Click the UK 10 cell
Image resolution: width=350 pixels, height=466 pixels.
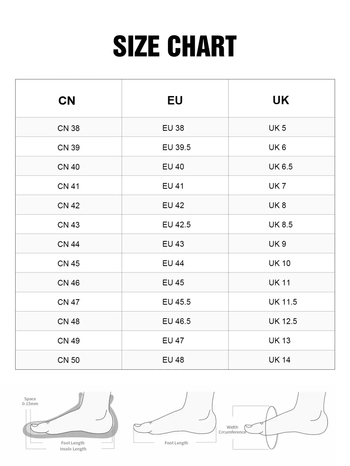pos(282,263)
